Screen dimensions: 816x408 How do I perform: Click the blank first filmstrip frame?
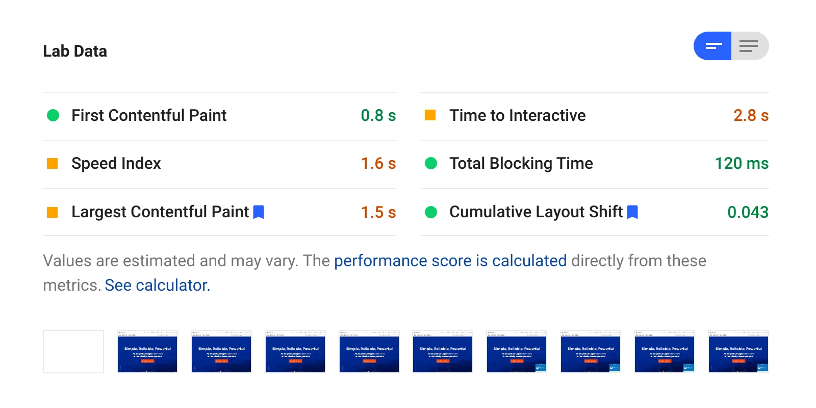73,351
